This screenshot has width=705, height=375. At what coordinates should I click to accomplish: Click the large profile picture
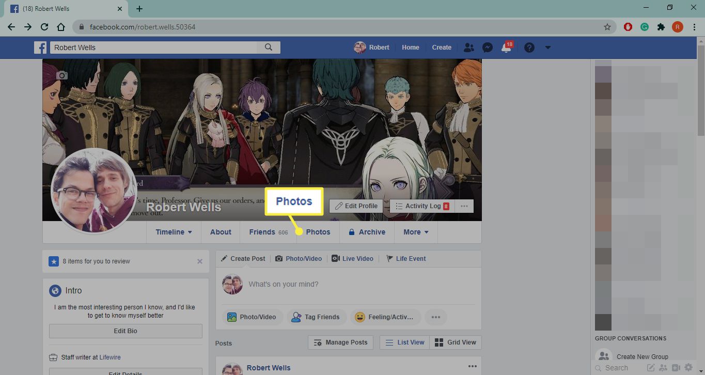[x=94, y=191]
